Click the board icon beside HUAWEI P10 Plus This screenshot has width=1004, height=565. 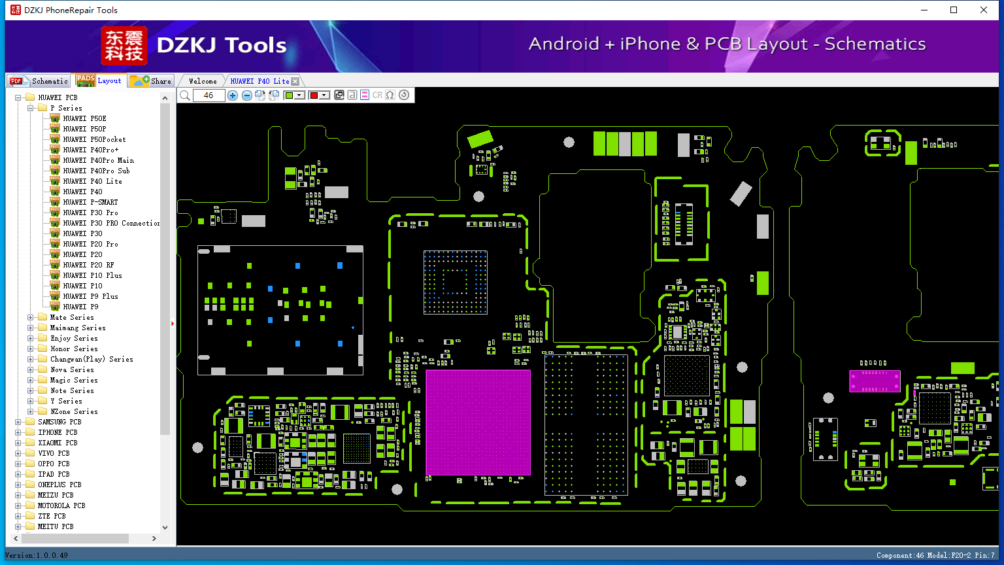[x=55, y=275]
